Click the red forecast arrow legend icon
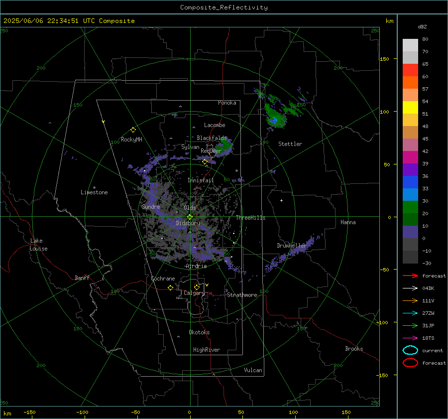The width and height of the screenshot is (448, 419). pyautogui.click(x=410, y=276)
